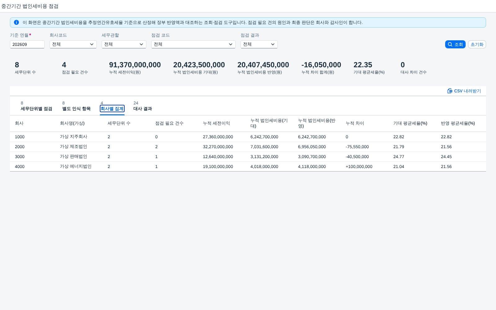This screenshot has width=496, height=310.
Task: Open the 점검 코드 combo box
Action: pos(193,44)
